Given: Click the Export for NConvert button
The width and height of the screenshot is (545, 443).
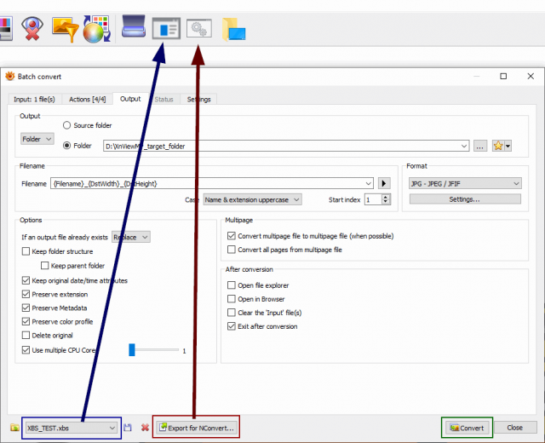Looking at the screenshot, I should click(x=197, y=428).
